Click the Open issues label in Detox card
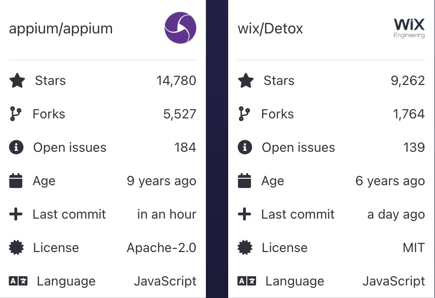The height and width of the screenshot is (298, 435). pyautogui.click(x=298, y=148)
